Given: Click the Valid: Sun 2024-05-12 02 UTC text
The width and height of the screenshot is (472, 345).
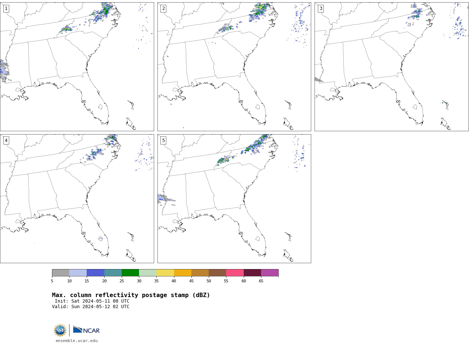Looking at the screenshot, I should [x=91, y=307].
